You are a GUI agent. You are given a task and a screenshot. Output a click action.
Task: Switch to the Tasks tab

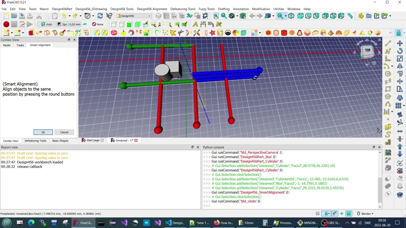pyautogui.click(x=20, y=45)
